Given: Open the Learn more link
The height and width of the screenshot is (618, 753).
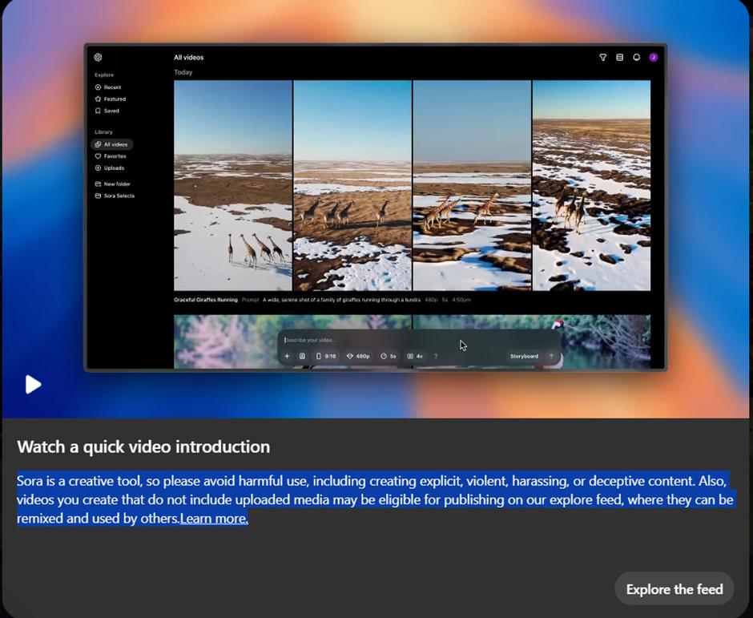Looking at the screenshot, I should 213,518.
